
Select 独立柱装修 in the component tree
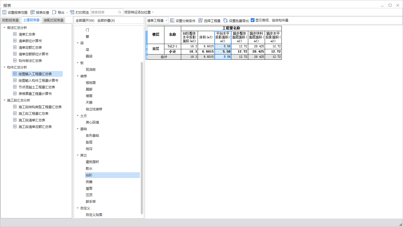tap(94, 109)
